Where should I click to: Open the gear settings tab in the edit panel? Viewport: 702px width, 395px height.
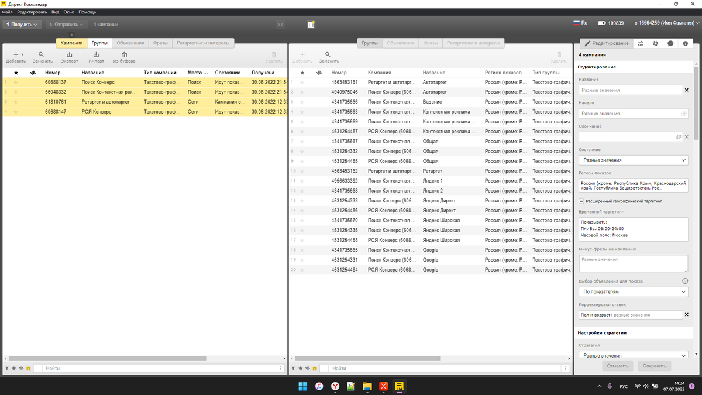[x=655, y=43]
